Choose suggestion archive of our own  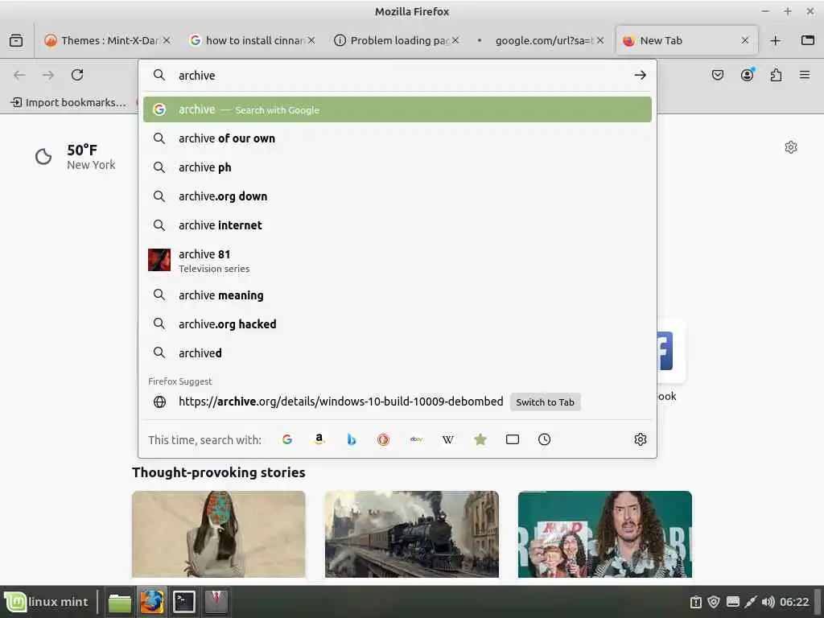(x=398, y=138)
